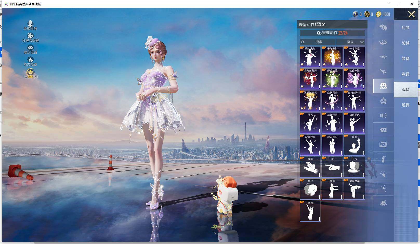
Task: Open the airplane category icon
Action: pos(383,71)
